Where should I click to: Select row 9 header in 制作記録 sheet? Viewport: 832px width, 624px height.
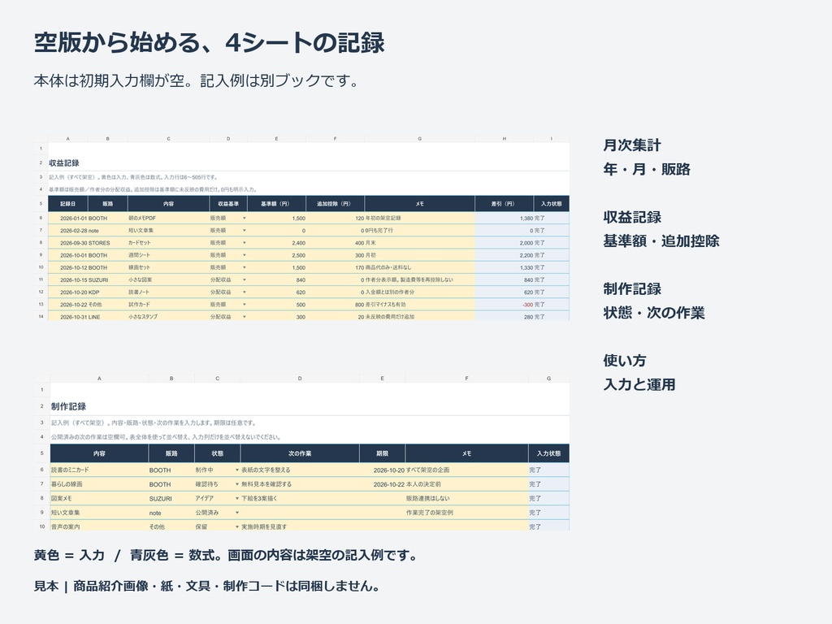[42, 513]
